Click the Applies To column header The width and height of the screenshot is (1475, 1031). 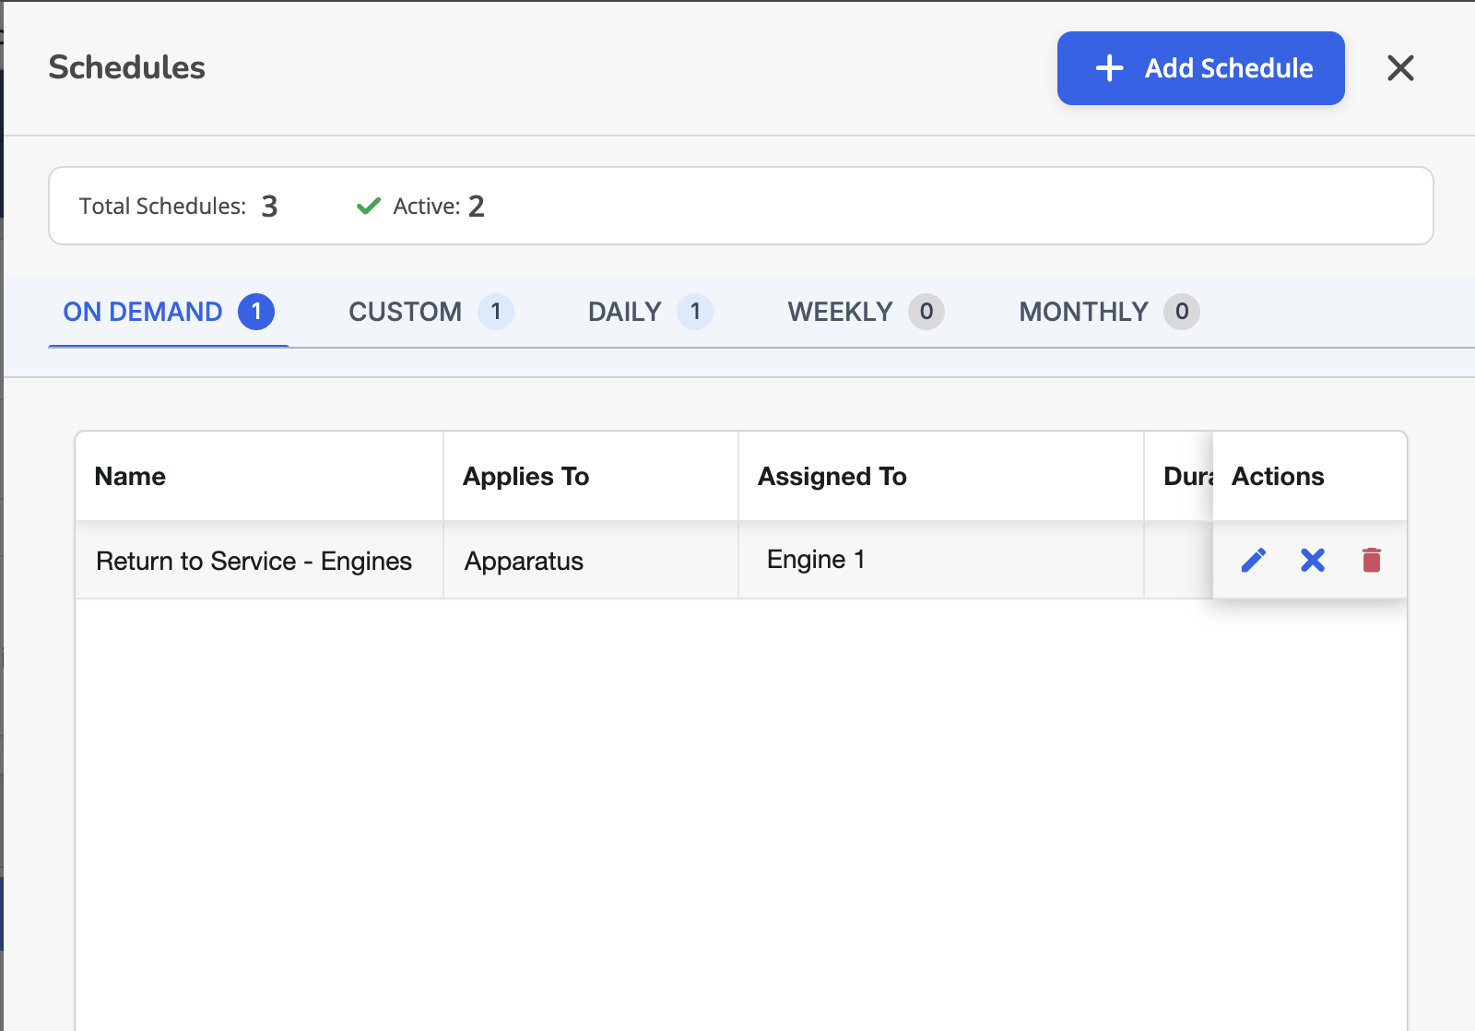591,476
